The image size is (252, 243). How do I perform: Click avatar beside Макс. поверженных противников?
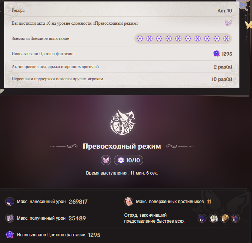click(129, 202)
